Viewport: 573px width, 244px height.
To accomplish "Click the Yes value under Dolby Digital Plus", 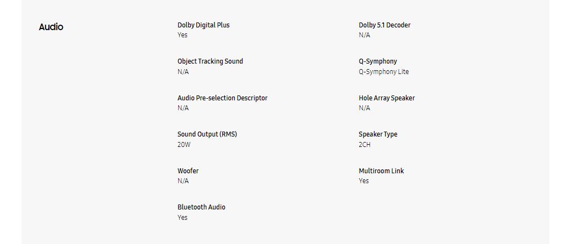I will pos(183,35).
